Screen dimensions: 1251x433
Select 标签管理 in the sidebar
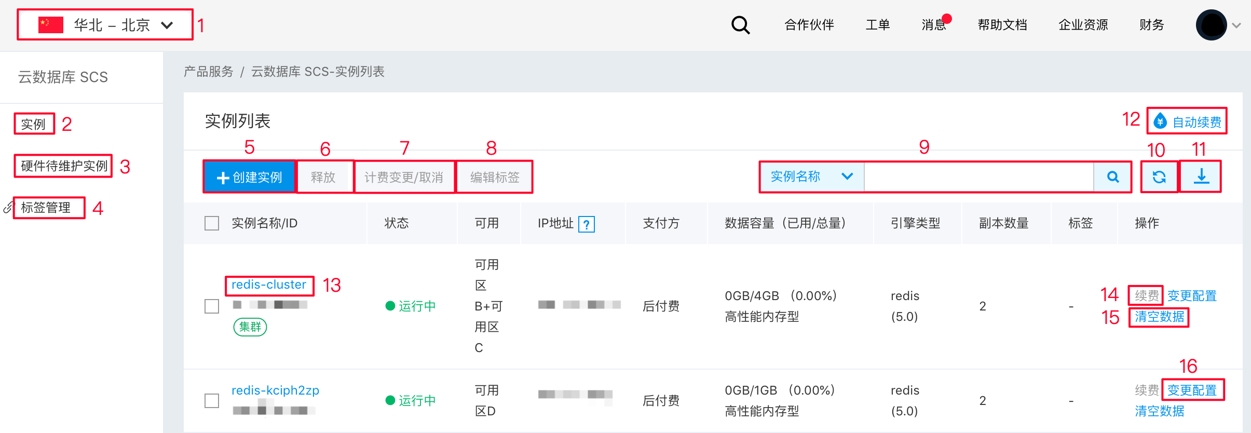pos(46,208)
